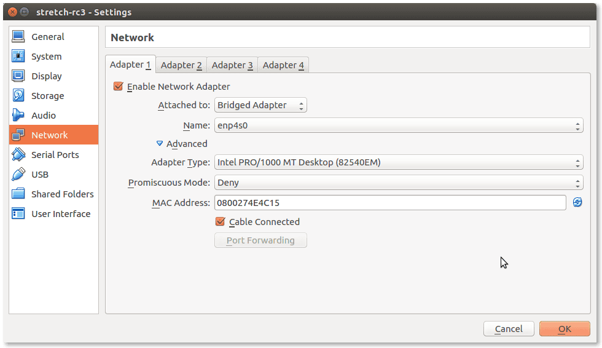Select the Storage disk icon

18,95
